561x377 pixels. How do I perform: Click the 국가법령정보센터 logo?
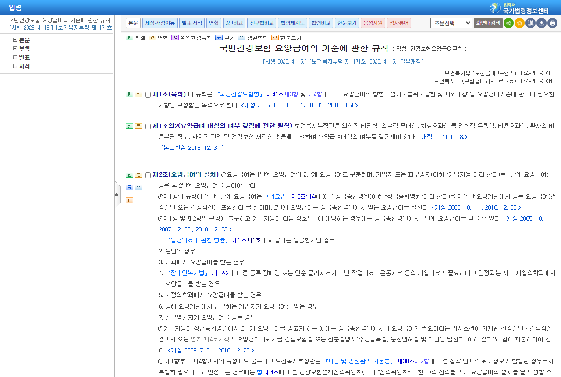[519, 7]
